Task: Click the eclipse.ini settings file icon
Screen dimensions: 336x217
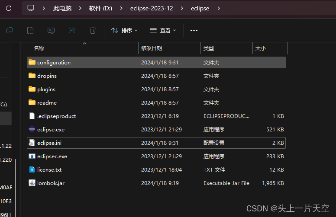Action: [32, 143]
